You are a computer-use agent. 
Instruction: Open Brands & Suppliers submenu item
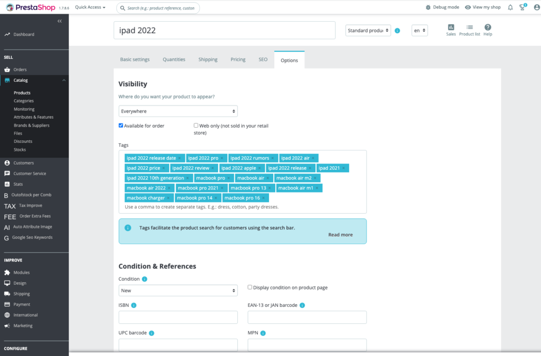[31, 126]
